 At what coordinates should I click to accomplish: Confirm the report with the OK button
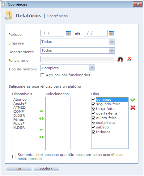coord(19,169)
